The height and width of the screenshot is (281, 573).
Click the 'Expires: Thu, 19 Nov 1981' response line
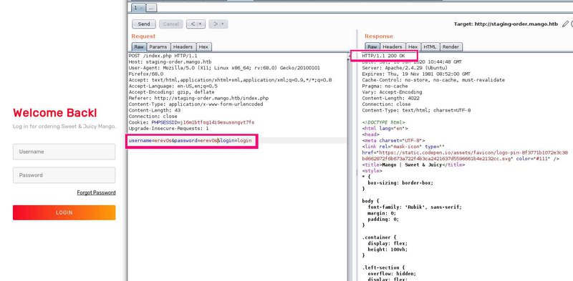coord(416,74)
